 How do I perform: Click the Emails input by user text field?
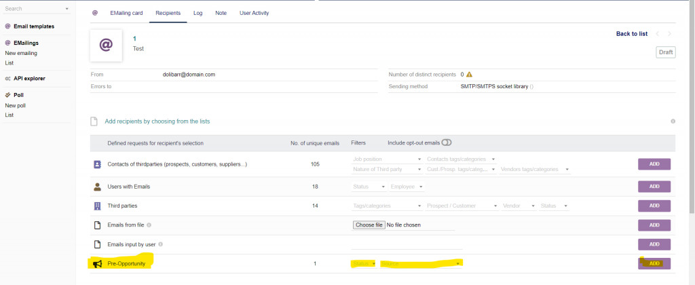coord(407,244)
